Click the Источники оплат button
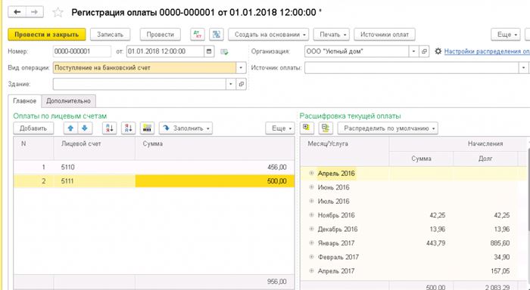 (385, 35)
